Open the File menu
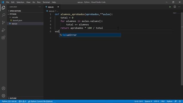 point(7,2)
